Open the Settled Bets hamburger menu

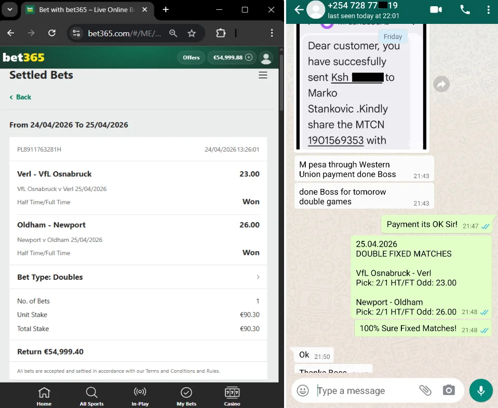[x=263, y=75]
